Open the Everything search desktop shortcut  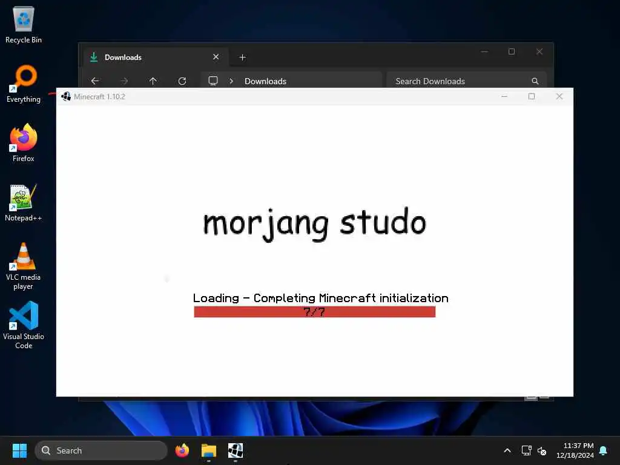click(x=24, y=84)
